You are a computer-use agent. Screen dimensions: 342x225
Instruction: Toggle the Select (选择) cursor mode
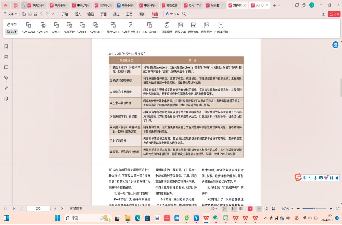[x=12, y=32]
